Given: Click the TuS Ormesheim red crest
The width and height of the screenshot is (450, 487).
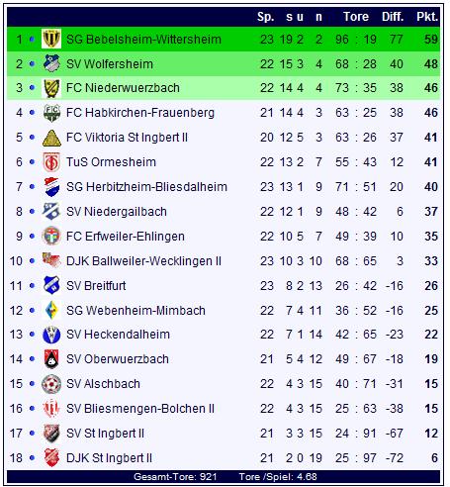Looking at the screenshot, I should pos(51,162).
